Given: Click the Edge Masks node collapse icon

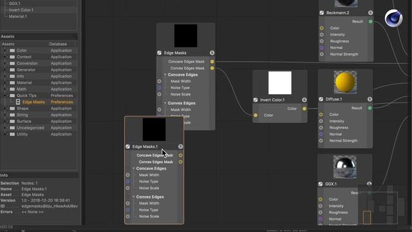Looking at the screenshot, I should 160,53.
